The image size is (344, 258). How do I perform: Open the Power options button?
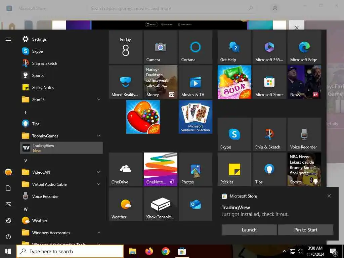(8, 236)
